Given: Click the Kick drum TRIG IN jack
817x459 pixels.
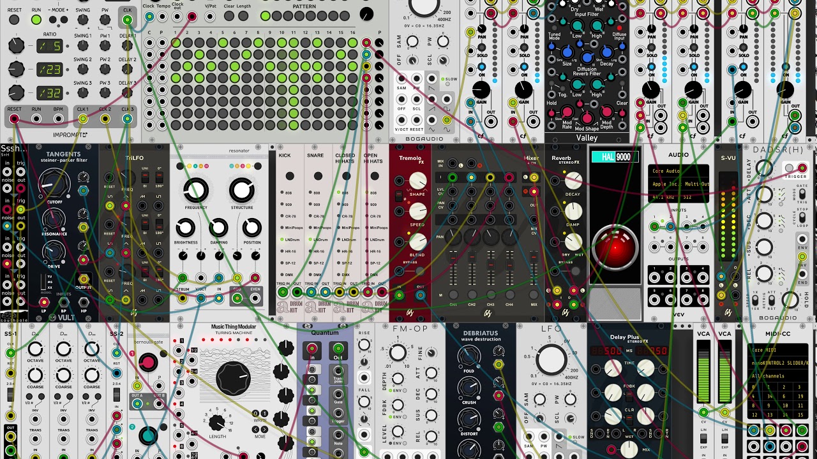Looking at the screenshot, I should point(283,292).
